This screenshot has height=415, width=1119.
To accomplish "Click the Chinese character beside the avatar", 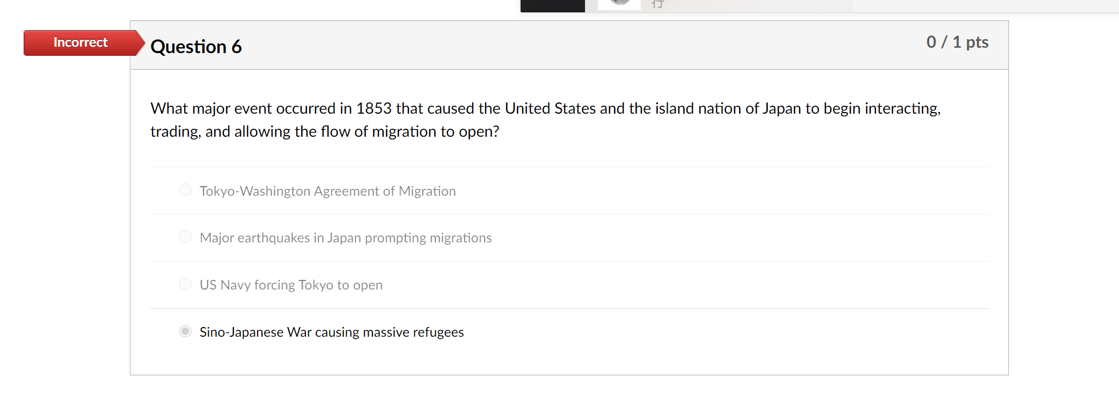I will [x=658, y=4].
